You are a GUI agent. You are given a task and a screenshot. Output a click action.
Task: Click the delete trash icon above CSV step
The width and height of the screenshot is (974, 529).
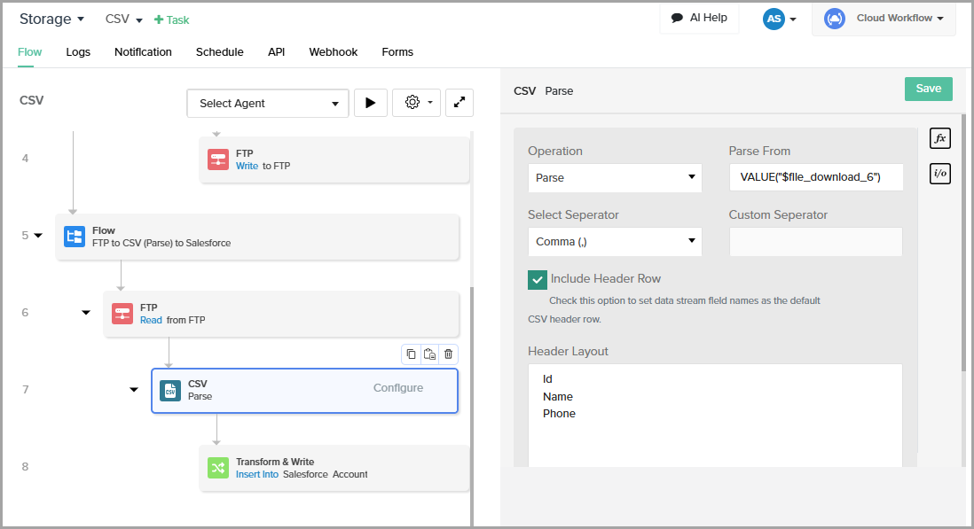coord(449,354)
